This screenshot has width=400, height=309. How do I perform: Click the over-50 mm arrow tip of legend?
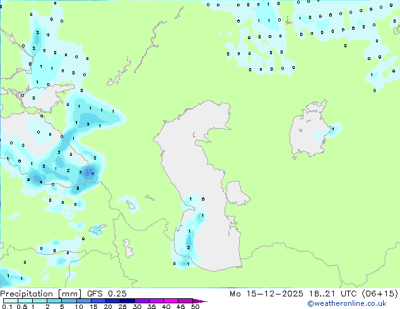[x=200, y=301]
